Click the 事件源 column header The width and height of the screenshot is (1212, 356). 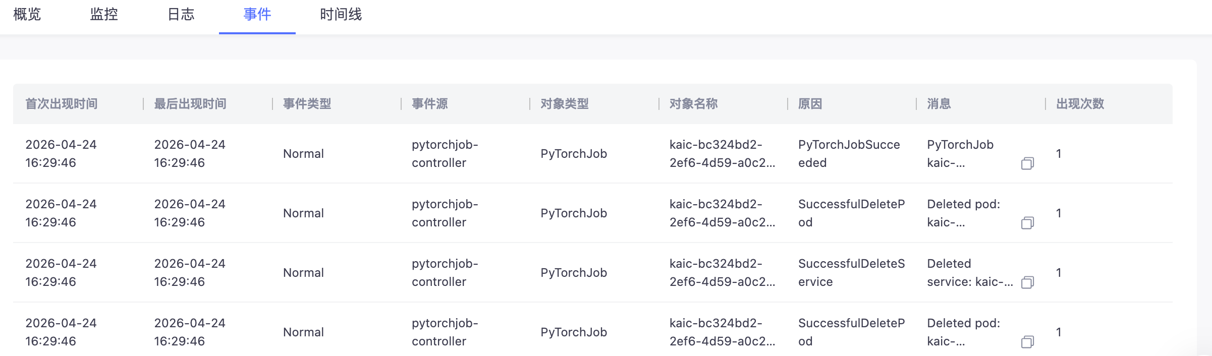click(430, 104)
